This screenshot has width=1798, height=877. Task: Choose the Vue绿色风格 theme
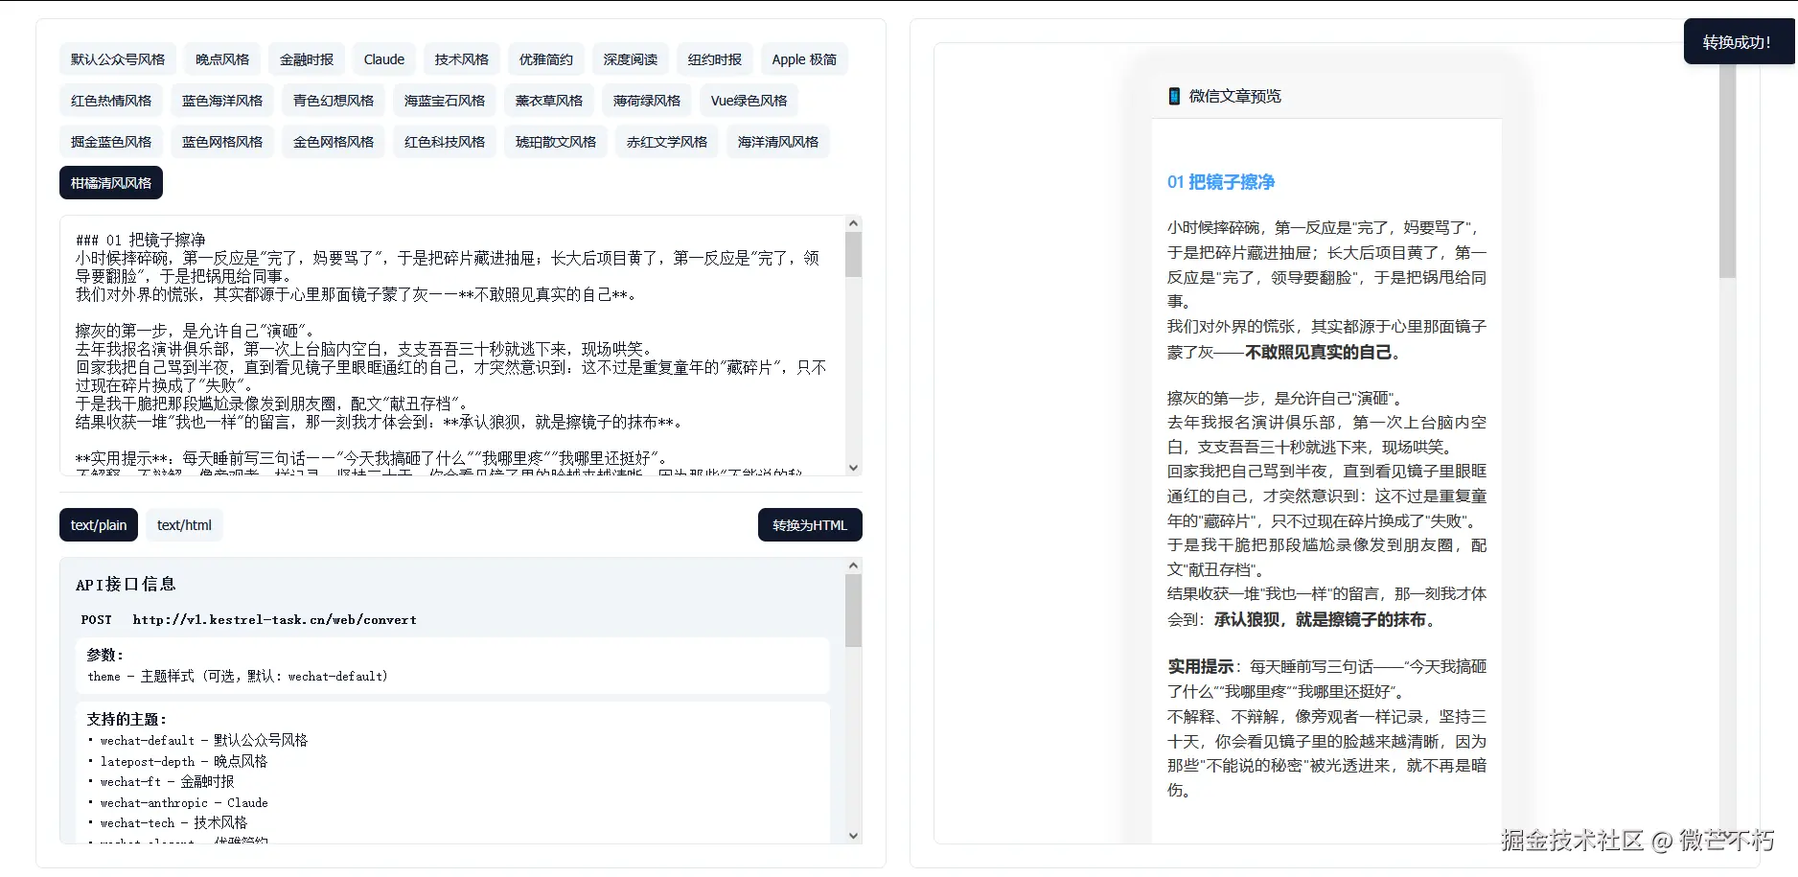click(749, 101)
